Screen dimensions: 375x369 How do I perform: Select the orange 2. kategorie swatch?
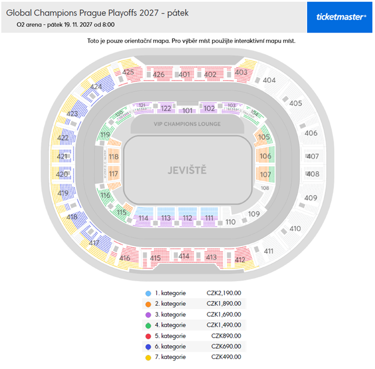coord(148,304)
